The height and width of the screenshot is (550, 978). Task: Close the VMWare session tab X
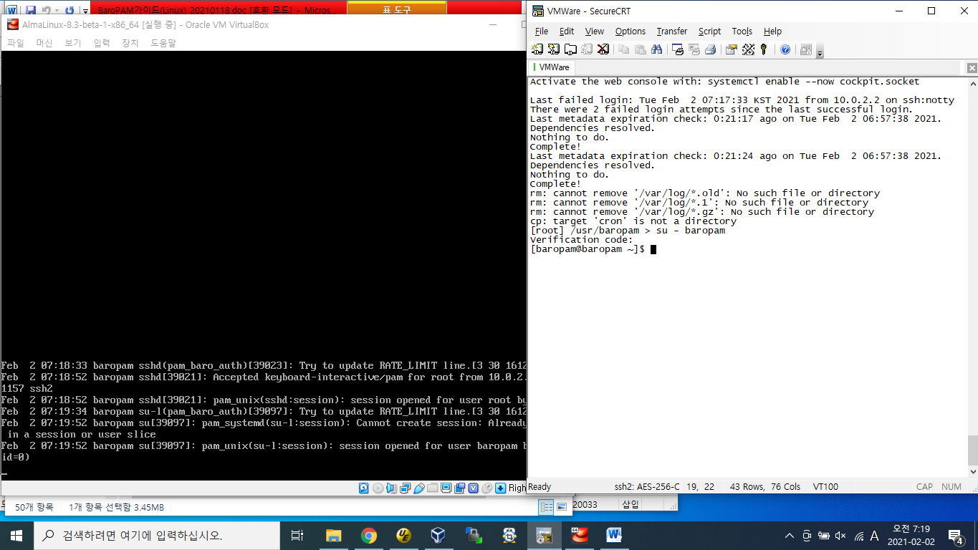tap(972, 68)
